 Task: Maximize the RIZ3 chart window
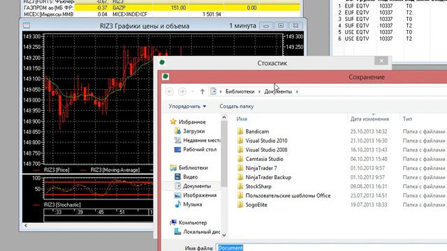point(281,26)
